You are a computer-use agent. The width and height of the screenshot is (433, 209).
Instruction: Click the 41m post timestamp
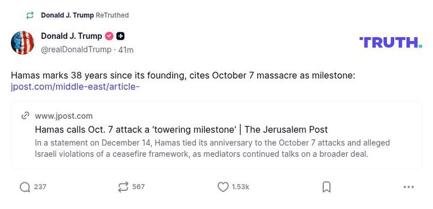click(x=126, y=50)
